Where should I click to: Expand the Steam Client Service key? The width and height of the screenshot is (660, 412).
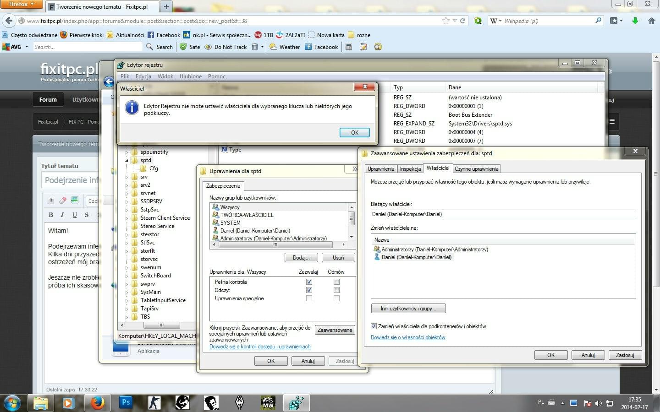(x=127, y=218)
